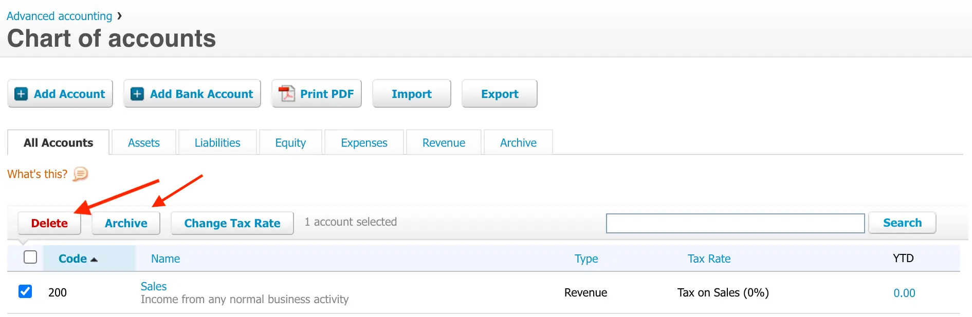This screenshot has width=972, height=317.
Task: View the Archive tab
Action: point(518,143)
